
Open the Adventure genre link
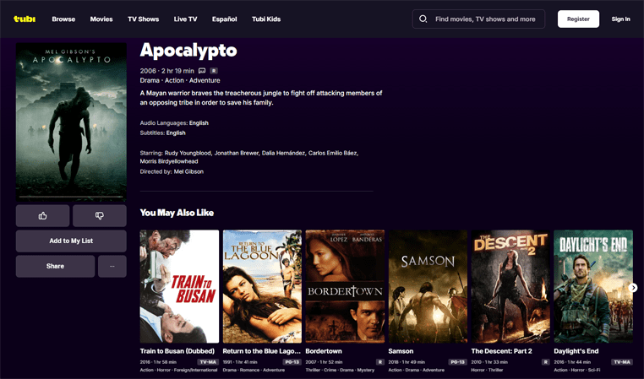(x=205, y=80)
